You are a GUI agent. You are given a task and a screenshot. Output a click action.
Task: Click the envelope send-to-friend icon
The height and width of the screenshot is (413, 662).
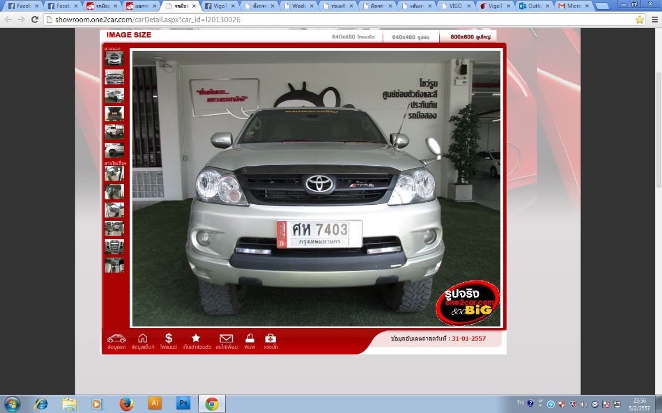coord(226,338)
